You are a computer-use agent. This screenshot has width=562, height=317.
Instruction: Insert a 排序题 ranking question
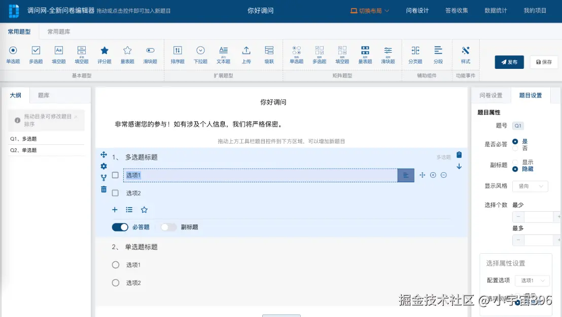pos(178,55)
